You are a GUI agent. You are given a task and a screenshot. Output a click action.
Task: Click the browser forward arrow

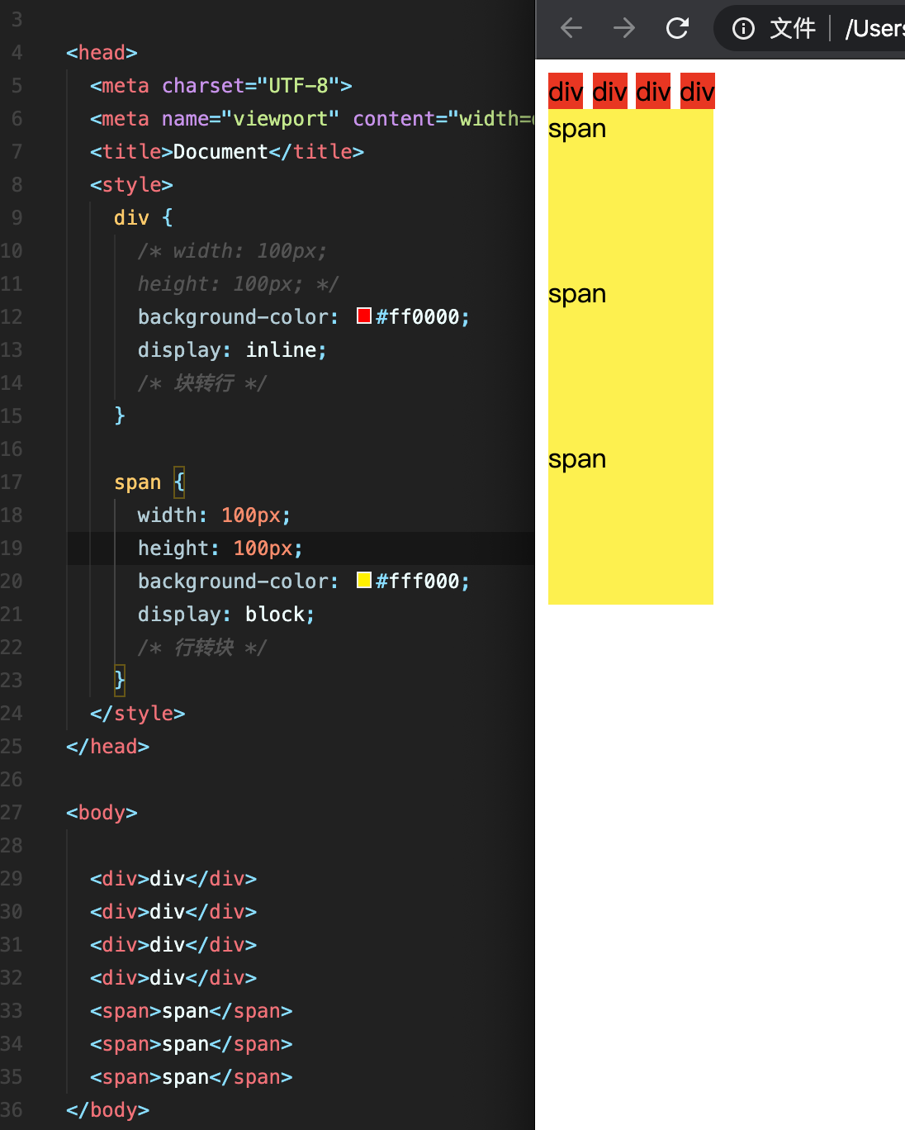(624, 29)
